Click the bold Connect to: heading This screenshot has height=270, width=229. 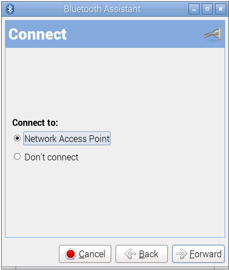pyautogui.click(x=35, y=122)
